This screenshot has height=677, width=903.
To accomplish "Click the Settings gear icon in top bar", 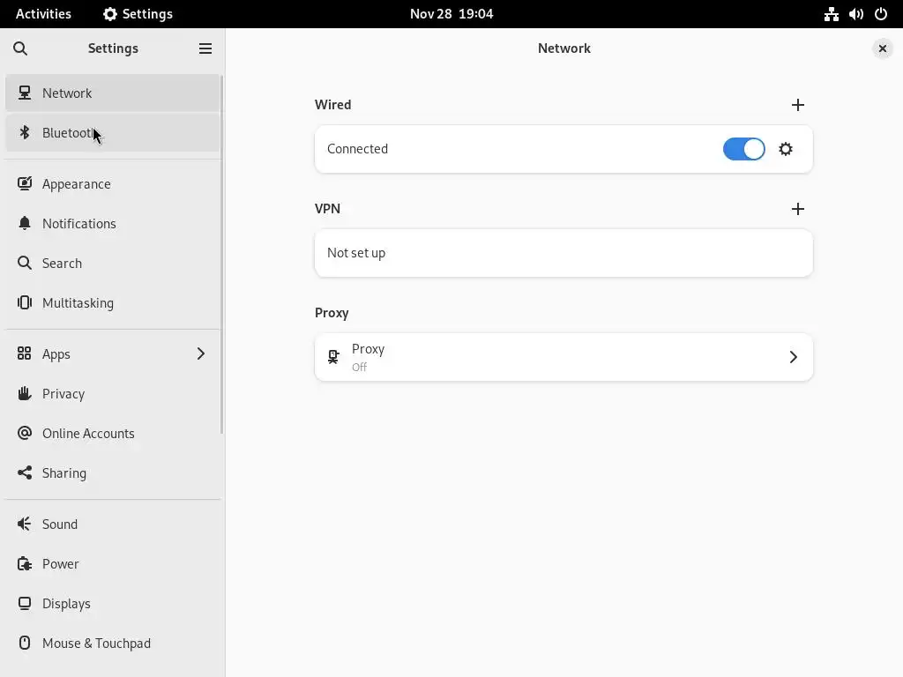I will click(110, 14).
